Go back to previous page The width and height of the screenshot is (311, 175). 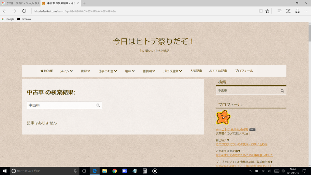coord(4,11)
